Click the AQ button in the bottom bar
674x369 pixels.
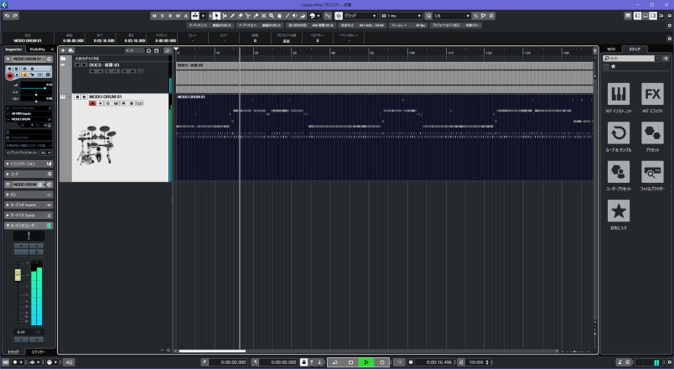pos(69,362)
